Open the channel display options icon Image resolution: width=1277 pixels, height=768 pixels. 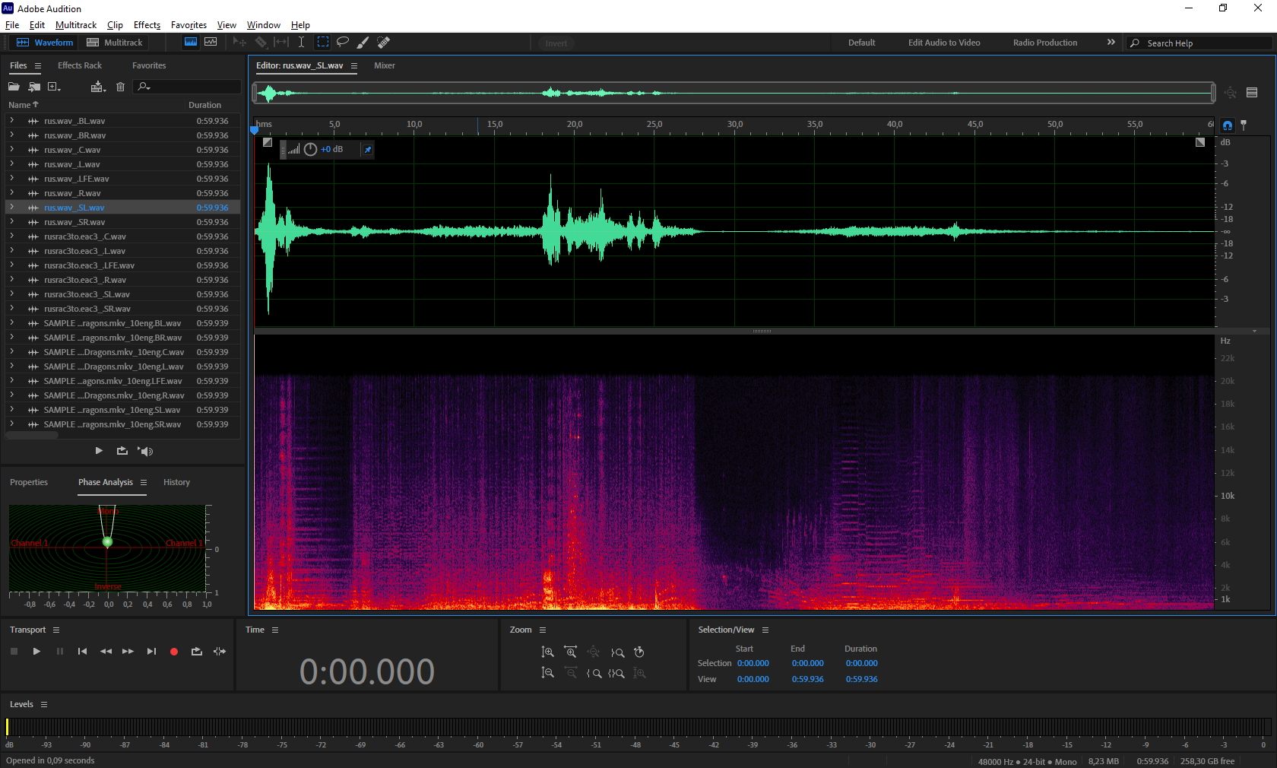pyautogui.click(x=1252, y=93)
